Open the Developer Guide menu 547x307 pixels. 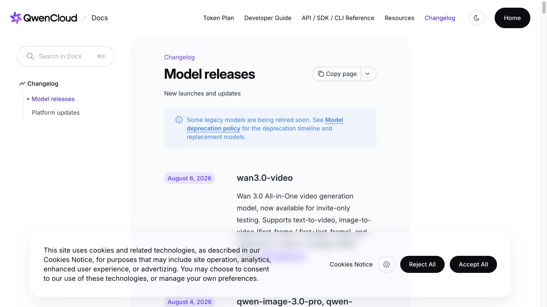[x=268, y=18]
